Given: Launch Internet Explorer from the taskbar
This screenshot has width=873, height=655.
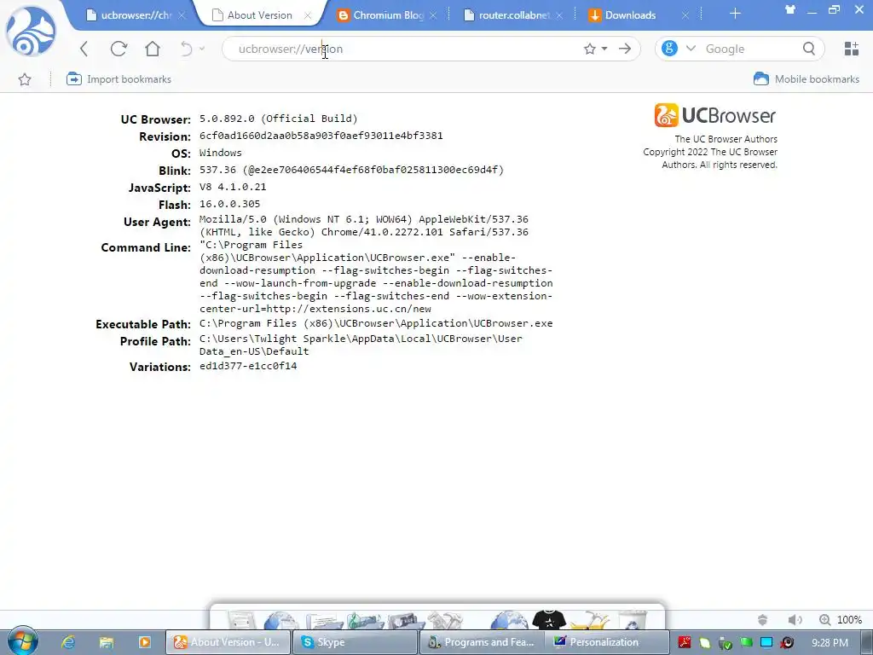Looking at the screenshot, I should [68, 642].
